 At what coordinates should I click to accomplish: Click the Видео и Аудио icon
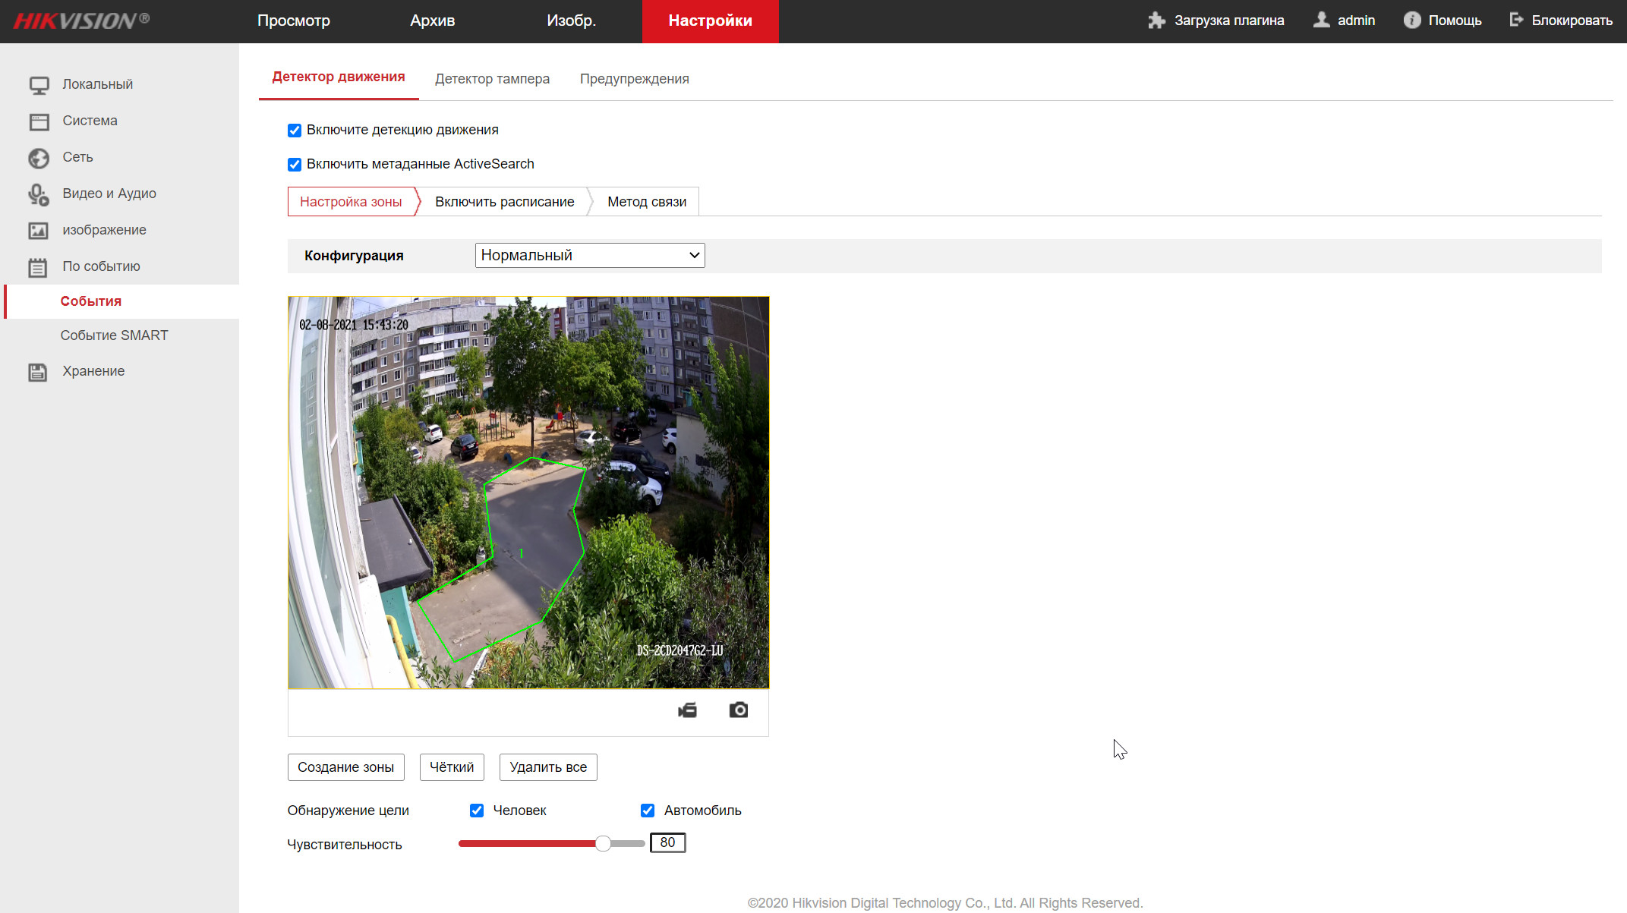[39, 194]
